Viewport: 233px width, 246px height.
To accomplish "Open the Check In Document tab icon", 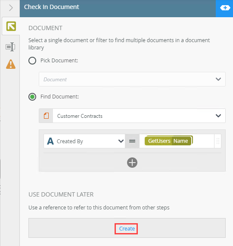I will coord(11,26).
